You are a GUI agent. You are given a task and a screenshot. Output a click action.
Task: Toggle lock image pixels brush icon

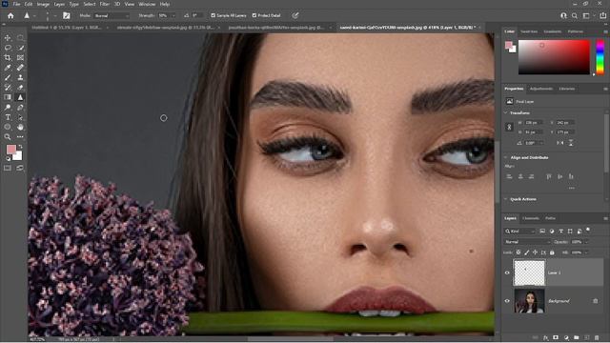tap(527, 252)
